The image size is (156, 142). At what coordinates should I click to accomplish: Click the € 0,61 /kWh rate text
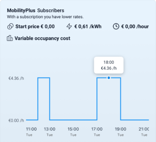click(x=88, y=27)
